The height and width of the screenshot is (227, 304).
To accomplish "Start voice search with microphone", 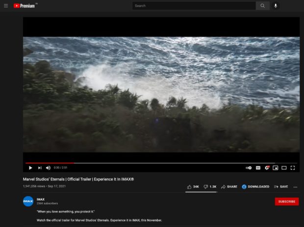I will (x=276, y=6).
